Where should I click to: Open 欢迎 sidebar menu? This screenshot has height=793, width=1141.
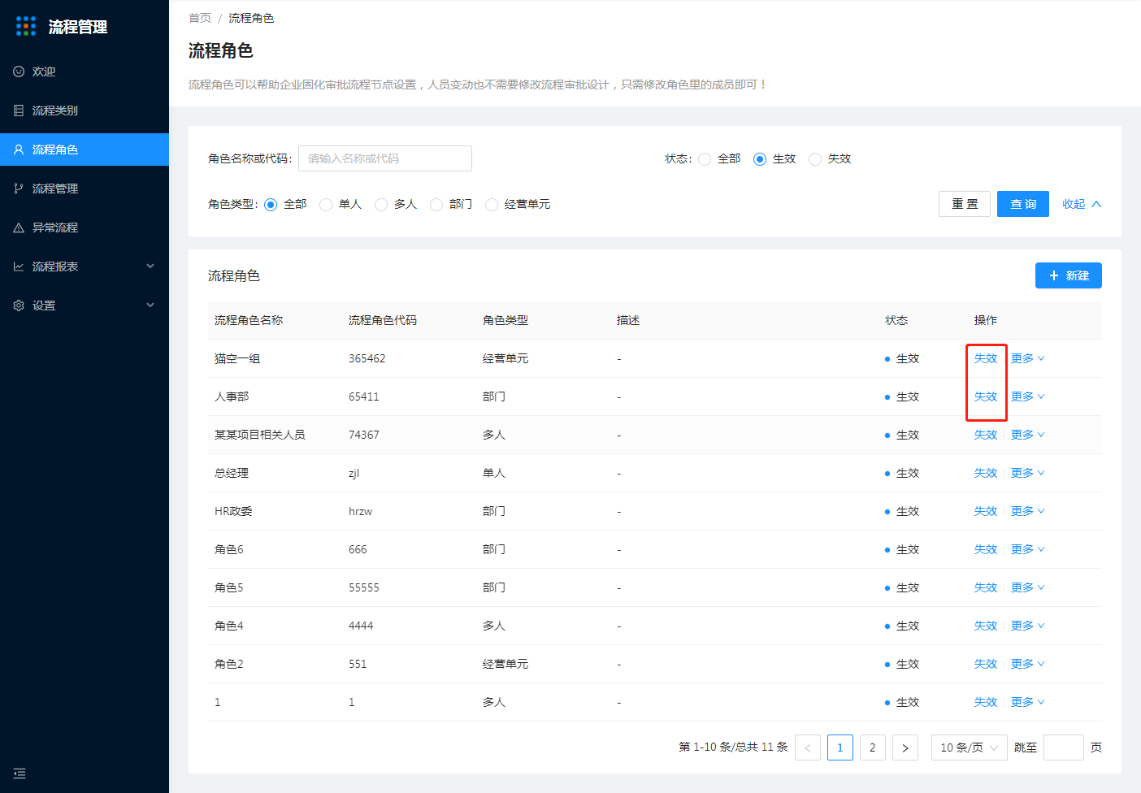[x=85, y=71]
